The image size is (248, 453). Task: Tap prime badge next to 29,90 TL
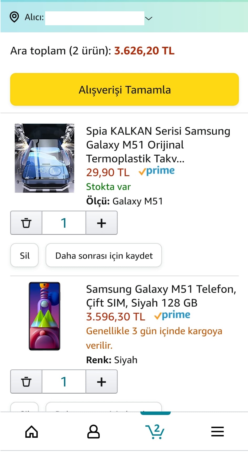pyautogui.click(x=157, y=171)
